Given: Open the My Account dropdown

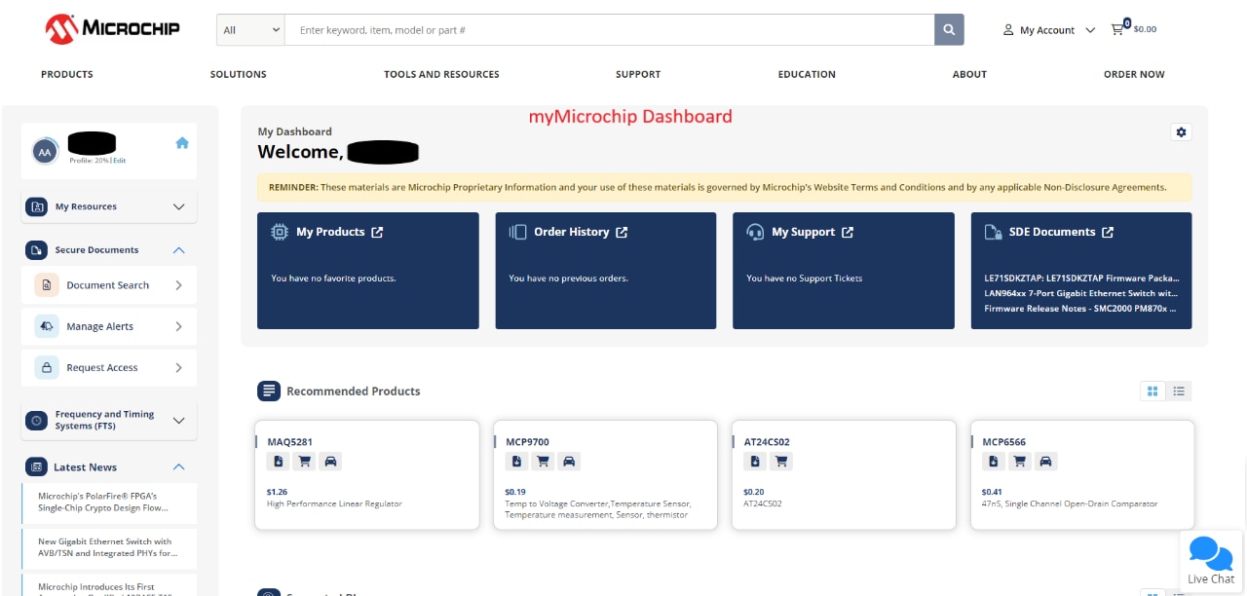Looking at the screenshot, I should click(1047, 29).
